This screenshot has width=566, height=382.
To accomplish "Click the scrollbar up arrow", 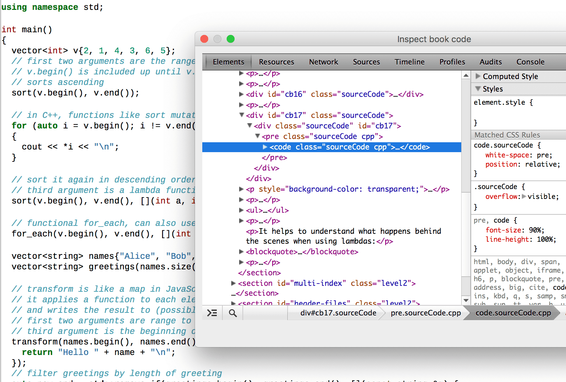I will pos(466,75).
